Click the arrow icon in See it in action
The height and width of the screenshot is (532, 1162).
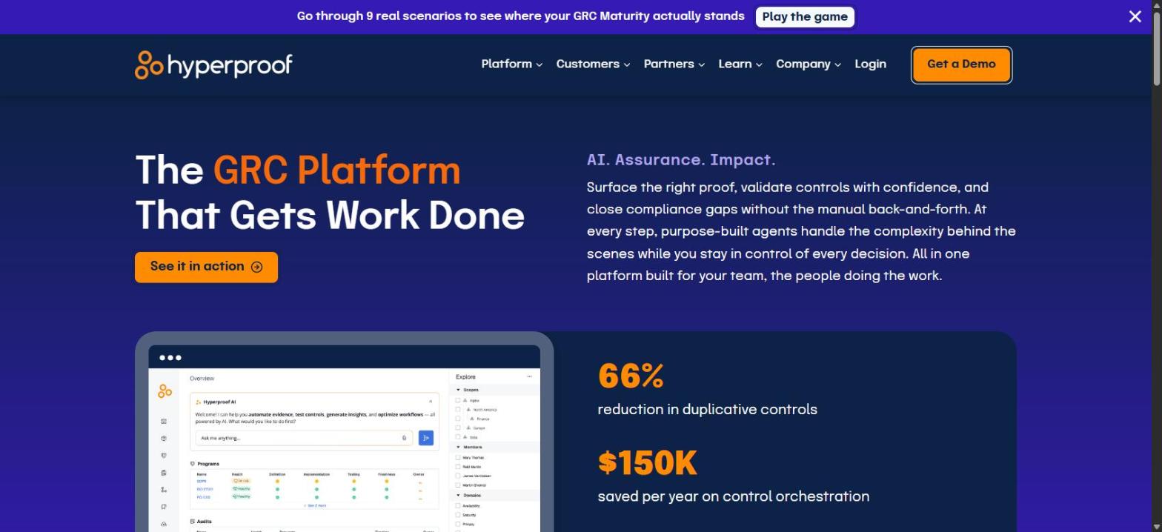[x=256, y=267]
